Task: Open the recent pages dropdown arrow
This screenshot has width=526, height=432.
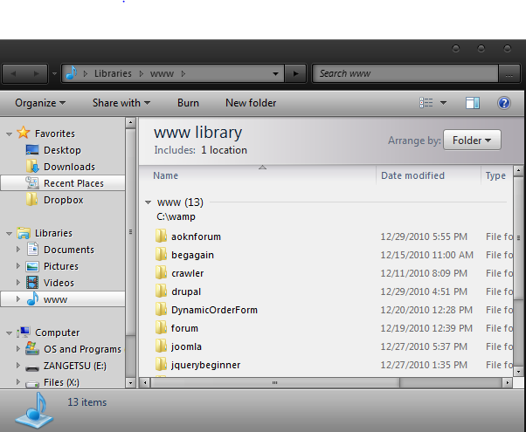Action: [x=54, y=73]
